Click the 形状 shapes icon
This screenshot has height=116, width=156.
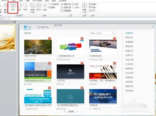[25, 7]
